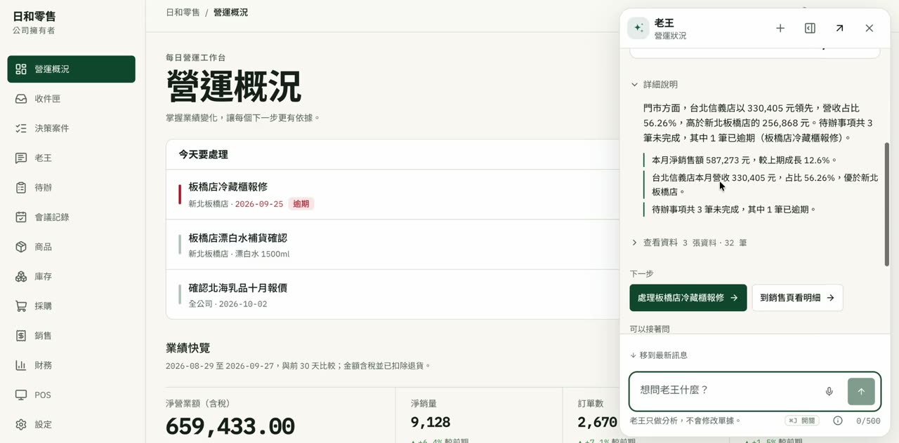899x443 pixels.
Task: Select 收件匣 label in sidebar menu
Action: tap(48, 99)
